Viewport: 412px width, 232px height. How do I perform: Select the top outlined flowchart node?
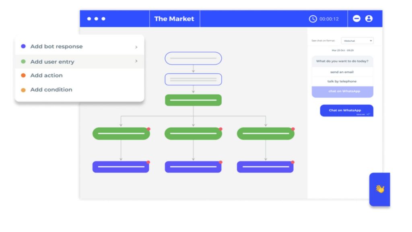click(x=193, y=58)
